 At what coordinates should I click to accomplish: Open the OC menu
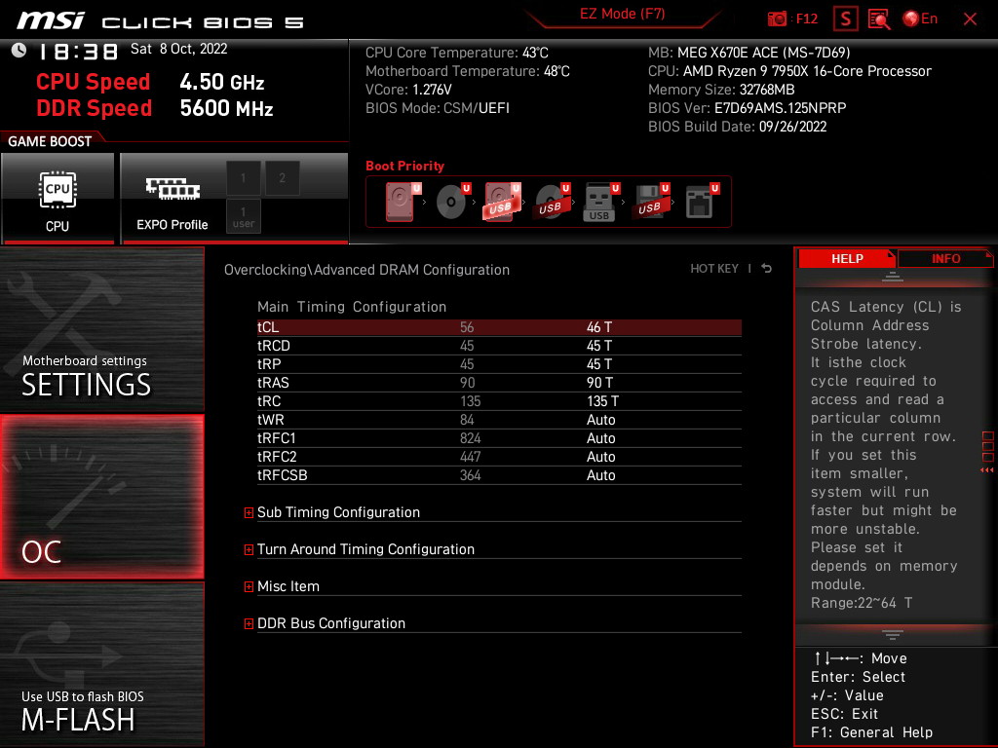click(x=101, y=498)
